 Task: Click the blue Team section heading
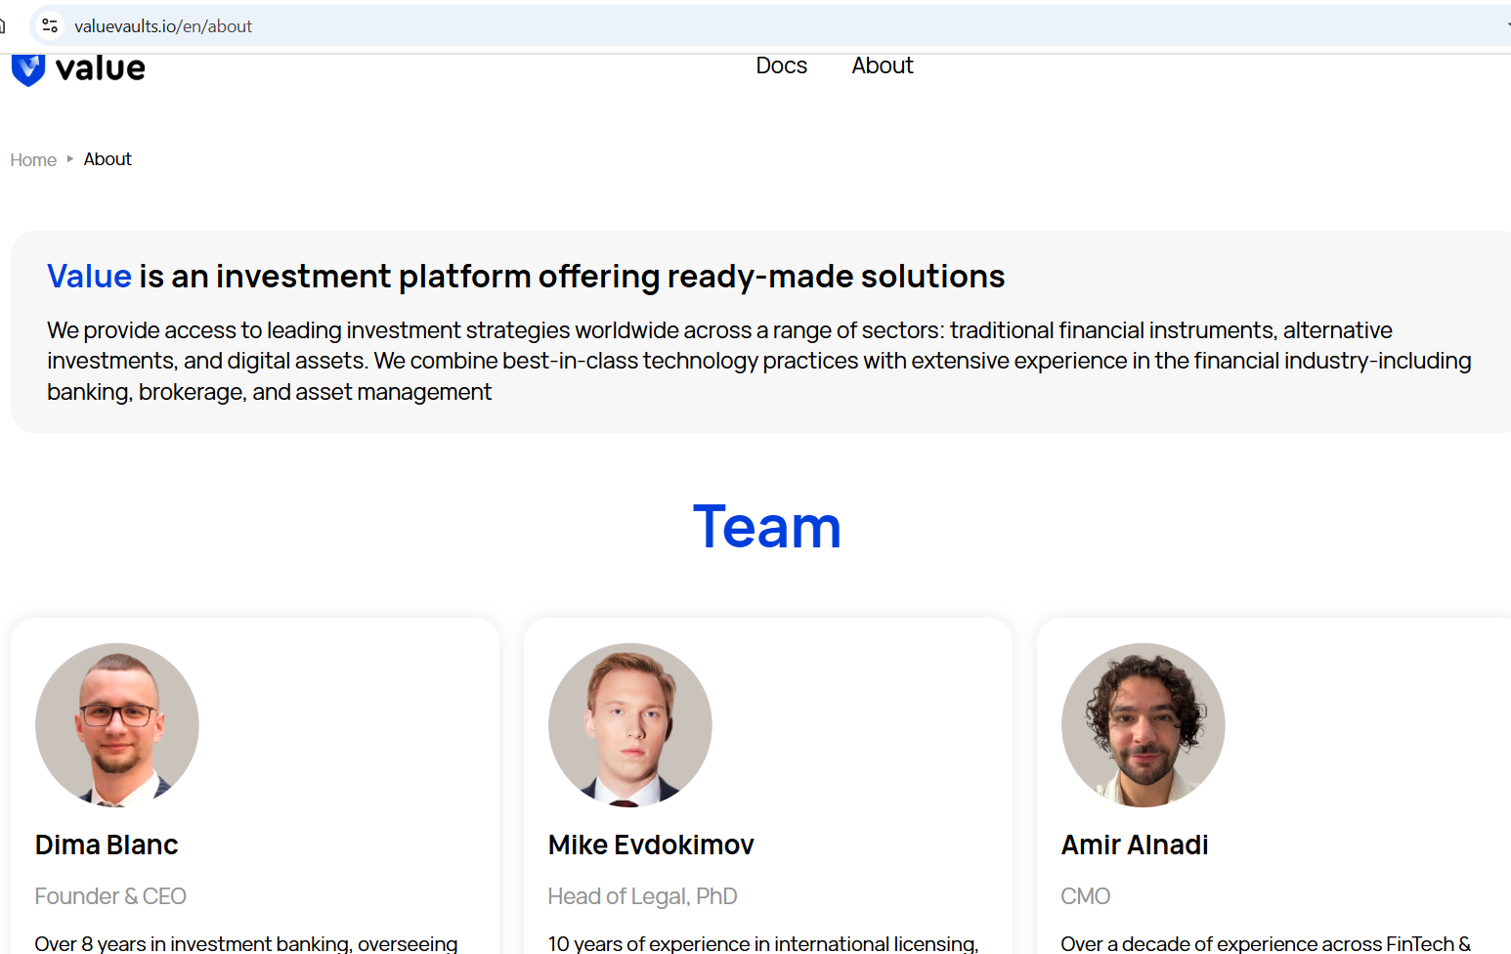(x=766, y=527)
